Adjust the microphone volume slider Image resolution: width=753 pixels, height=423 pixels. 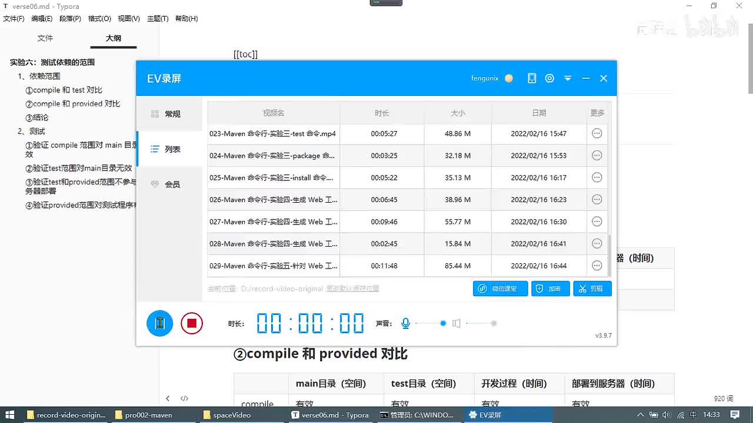point(431,323)
